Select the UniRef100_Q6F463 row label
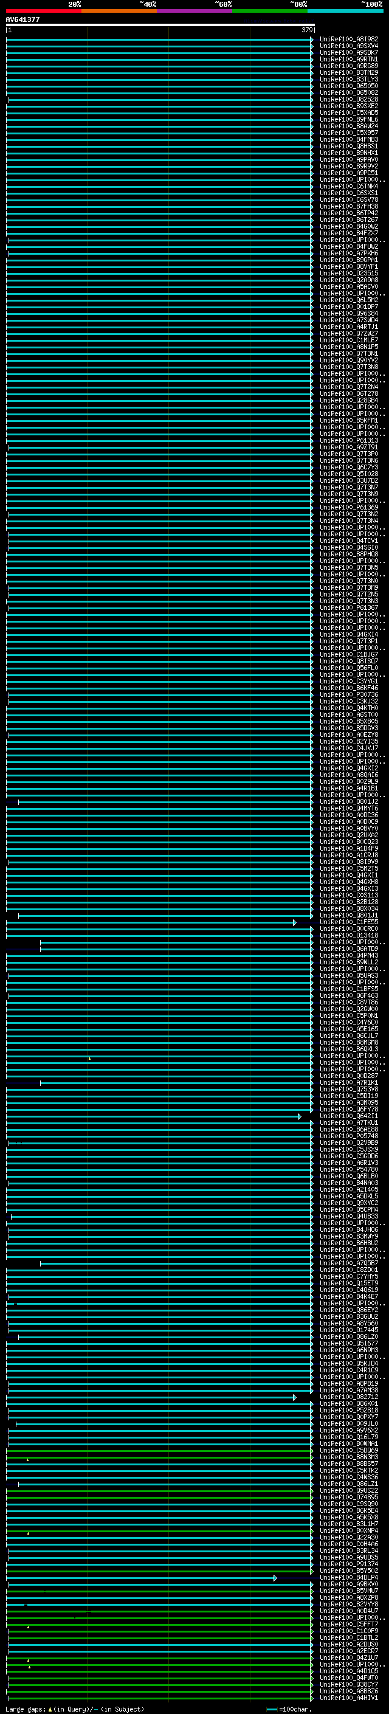389x1714 pixels. coord(349,995)
